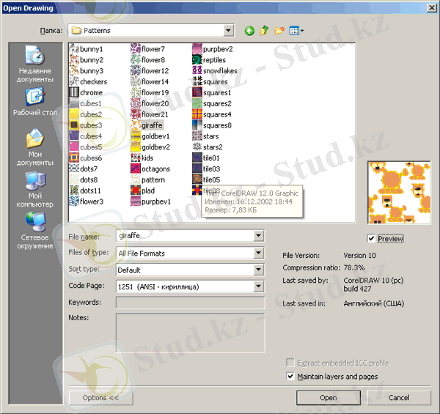Select the snowflakes file icon

coord(197,70)
